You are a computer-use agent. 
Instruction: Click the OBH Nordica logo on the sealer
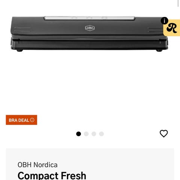click(x=90, y=28)
